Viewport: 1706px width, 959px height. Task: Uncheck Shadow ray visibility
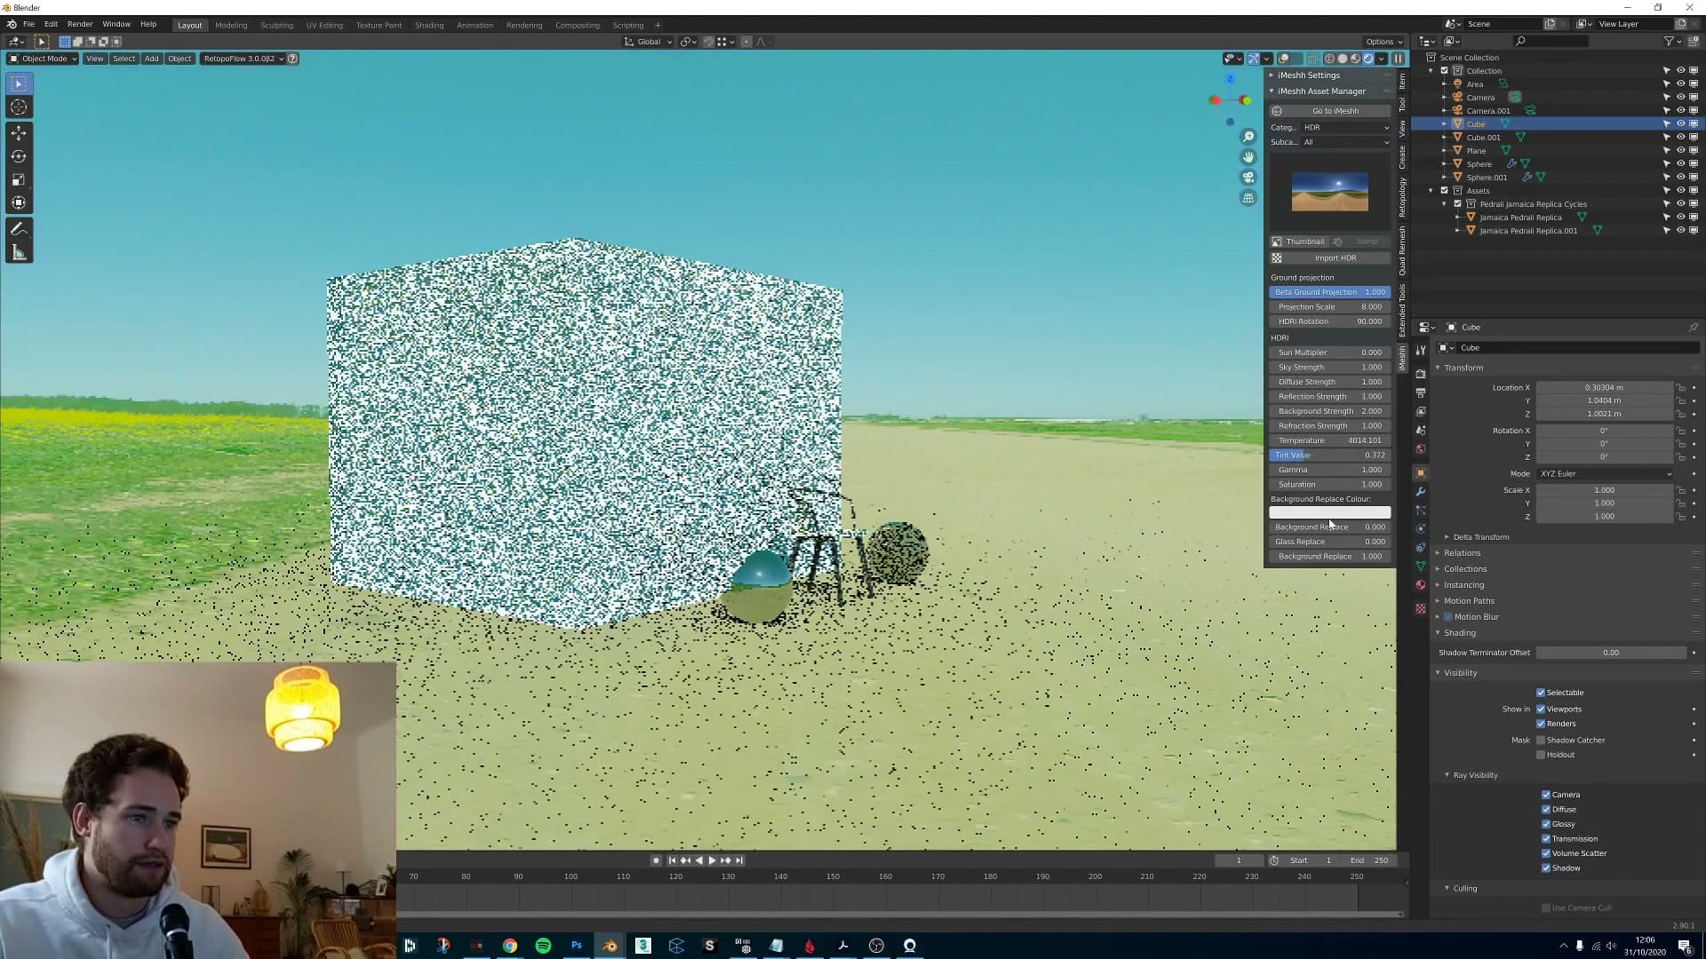coord(1546,868)
